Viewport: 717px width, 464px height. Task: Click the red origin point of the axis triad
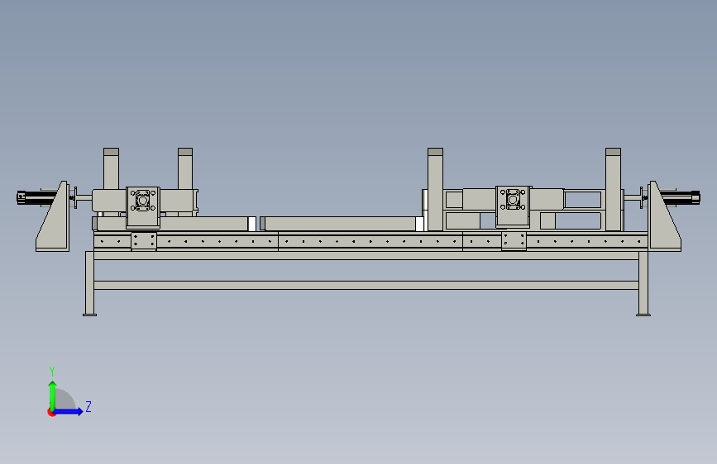coord(51,412)
